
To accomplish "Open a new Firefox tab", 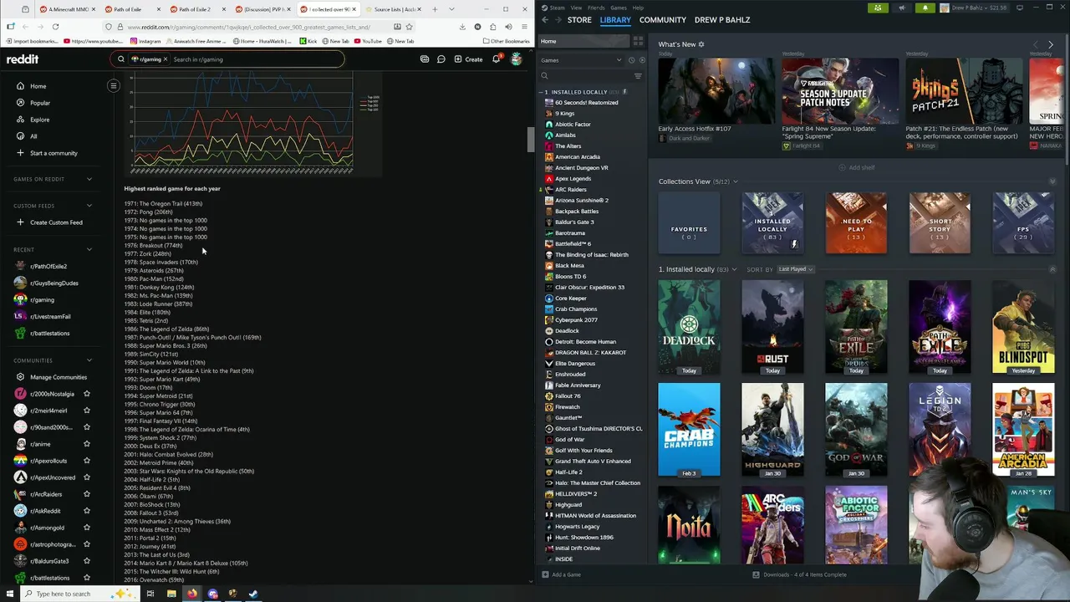I will 435,9.
